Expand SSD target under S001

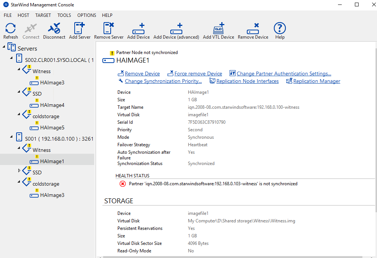pyautogui.click(x=19, y=171)
